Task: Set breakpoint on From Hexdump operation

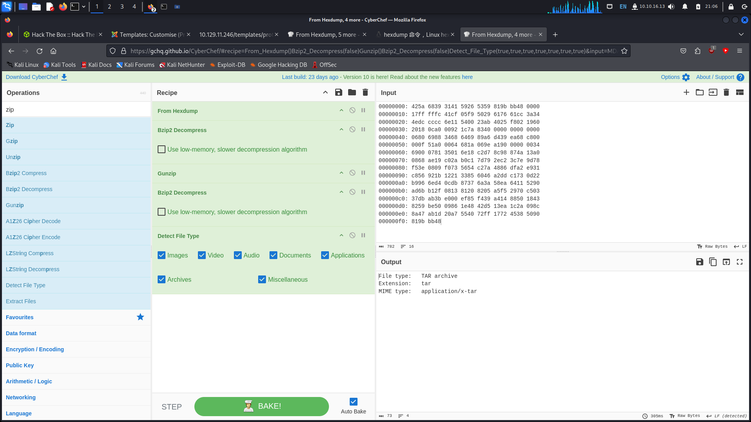Action: tap(363, 111)
